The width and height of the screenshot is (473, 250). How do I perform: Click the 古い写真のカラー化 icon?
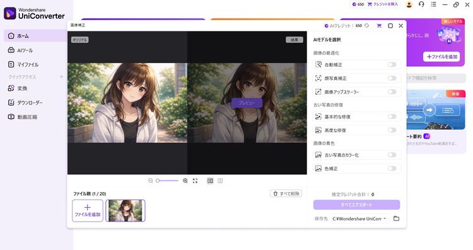tap(318, 155)
